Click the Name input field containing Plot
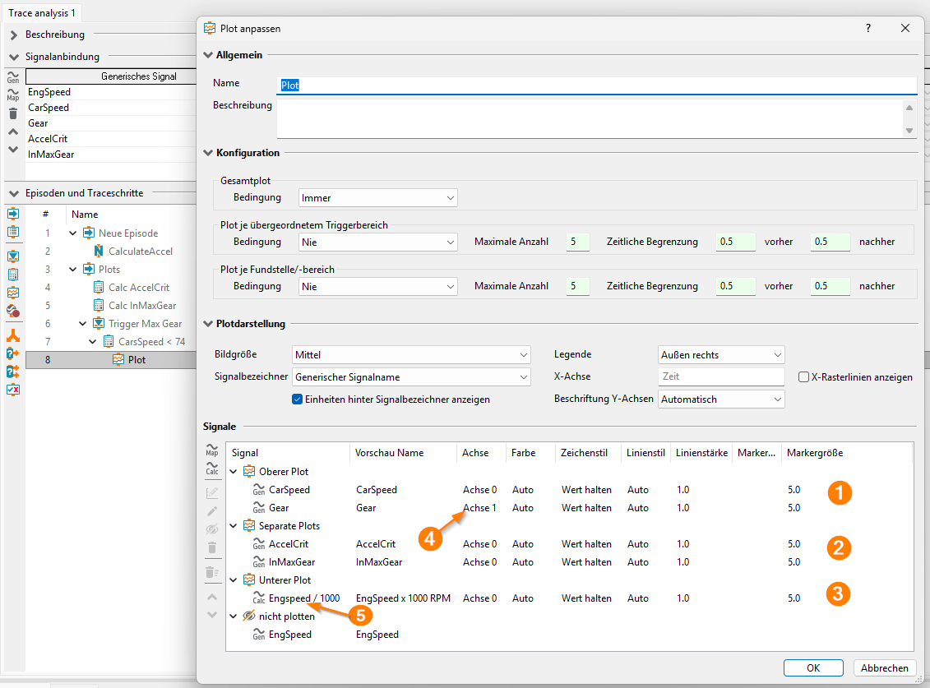The height and width of the screenshot is (688, 930). click(x=597, y=85)
